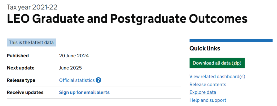Jump to Release contents

point(208,84)
